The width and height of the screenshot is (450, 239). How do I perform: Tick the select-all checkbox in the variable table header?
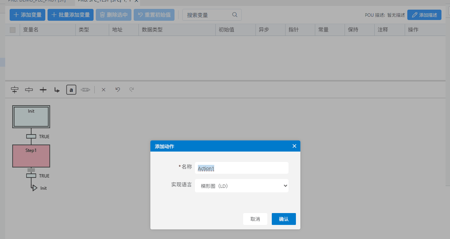coord(13,30)
